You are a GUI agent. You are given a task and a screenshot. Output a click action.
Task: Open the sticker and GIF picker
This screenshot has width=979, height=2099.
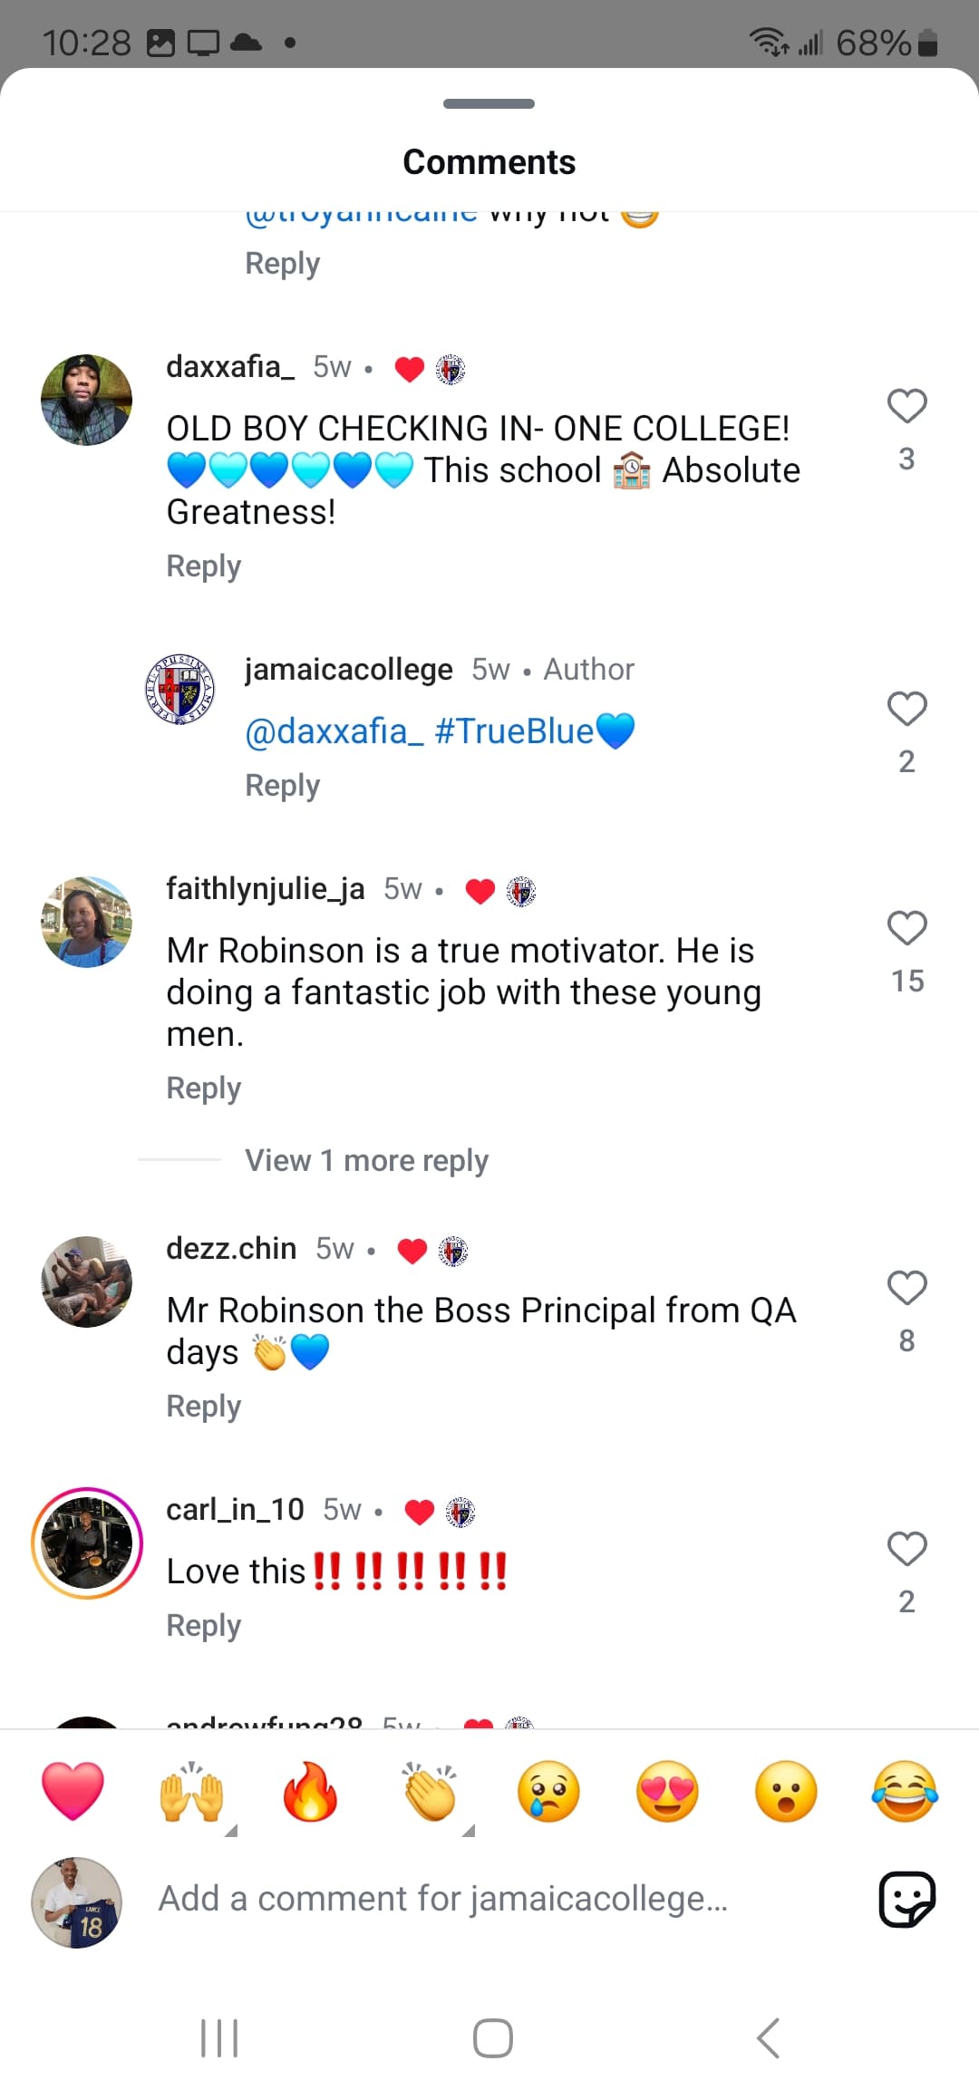point(906,1899)
